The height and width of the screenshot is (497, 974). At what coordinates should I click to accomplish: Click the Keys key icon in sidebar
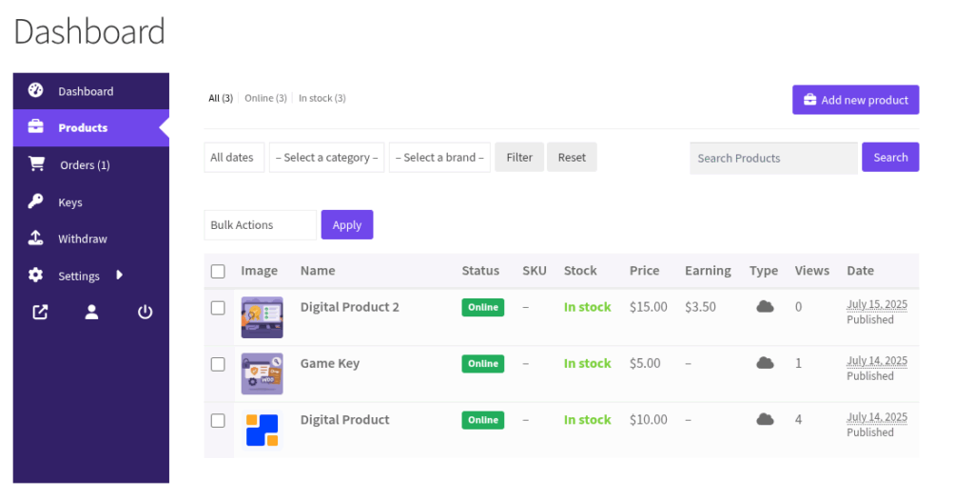(x=35, y=201)
